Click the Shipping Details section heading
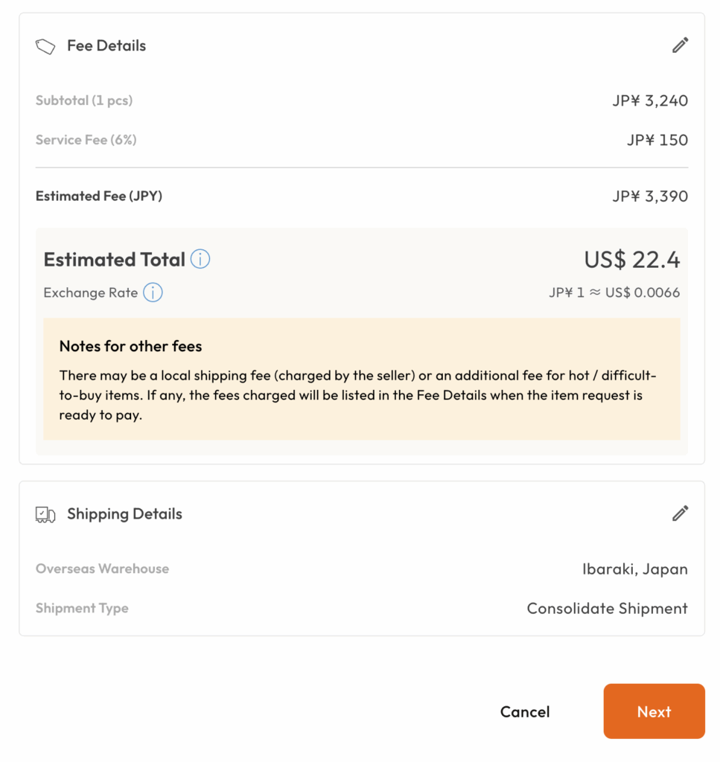This screenshot has height=762, width=720. click(124, 514)
